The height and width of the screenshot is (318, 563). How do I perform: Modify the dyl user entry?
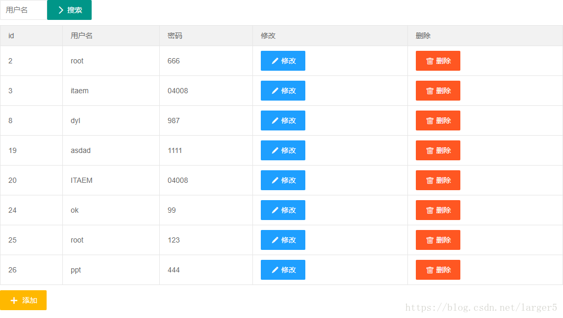click(283, 120)
